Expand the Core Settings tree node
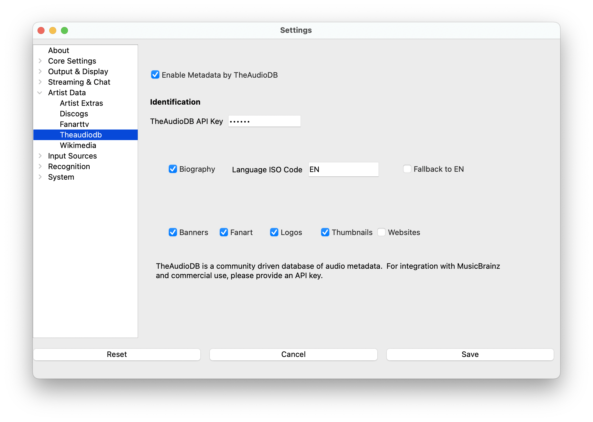The image size is (593, 422). (40, 61)
